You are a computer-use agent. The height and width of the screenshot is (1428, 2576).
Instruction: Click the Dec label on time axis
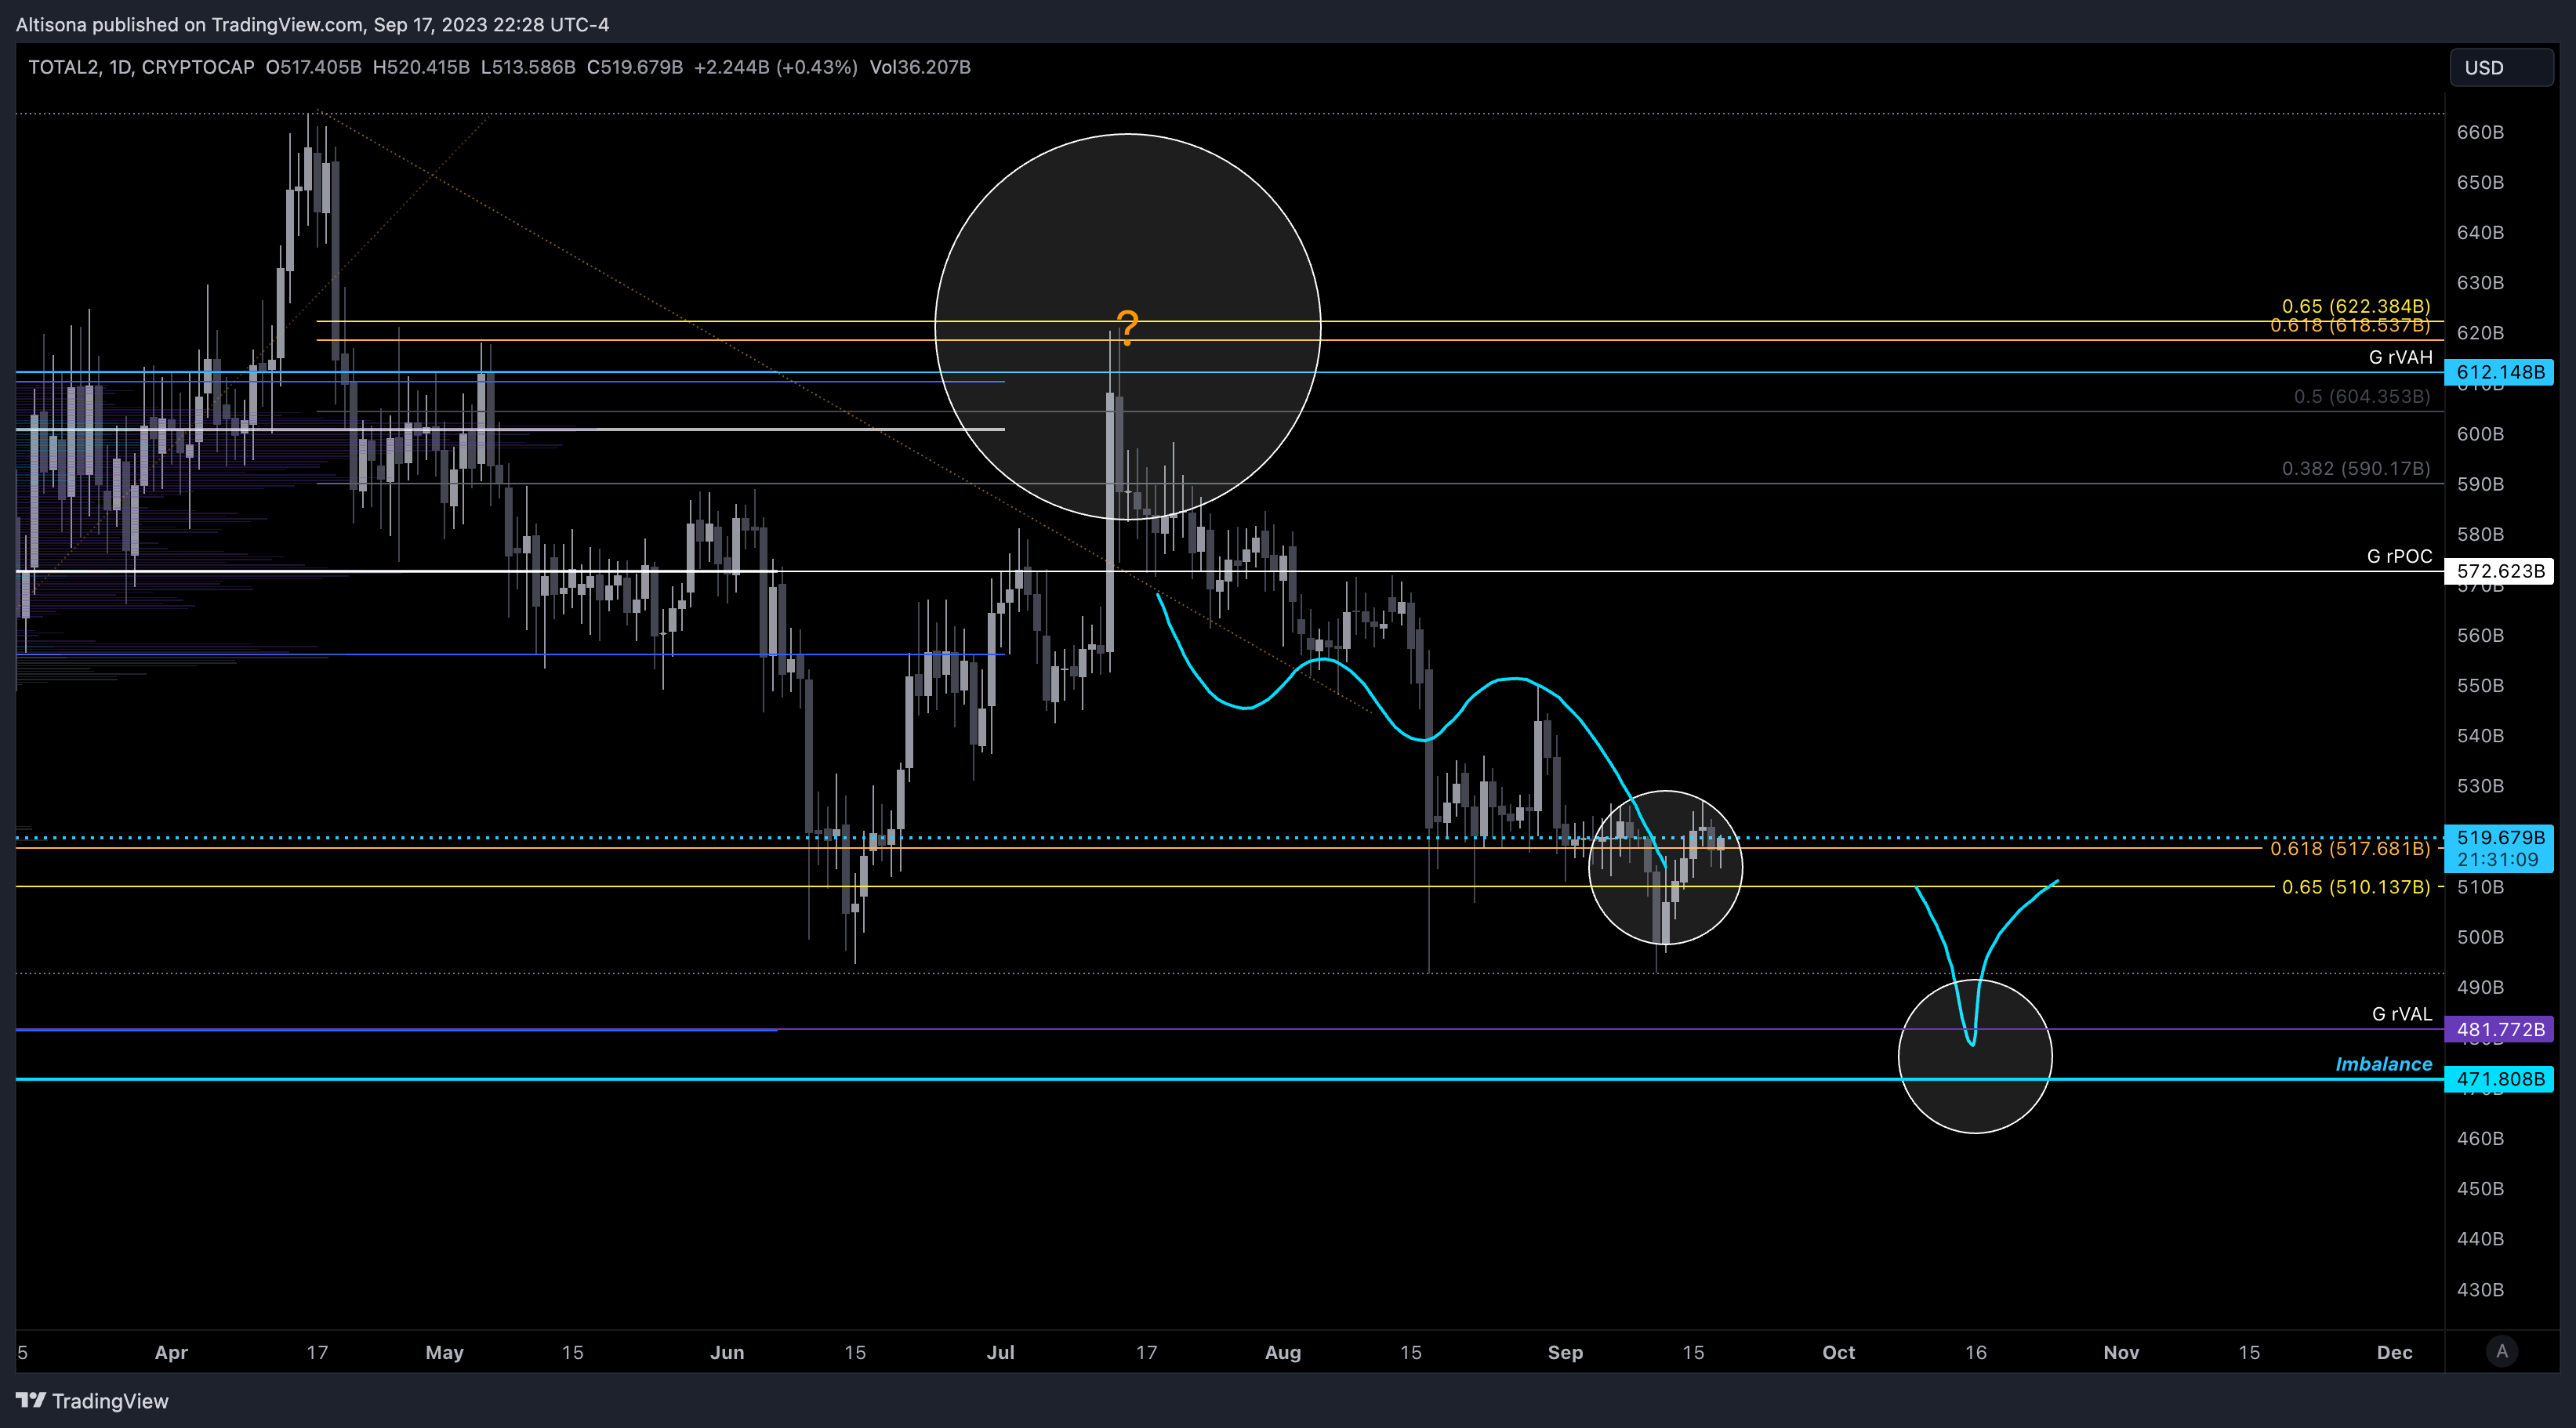[2394, 1352]
